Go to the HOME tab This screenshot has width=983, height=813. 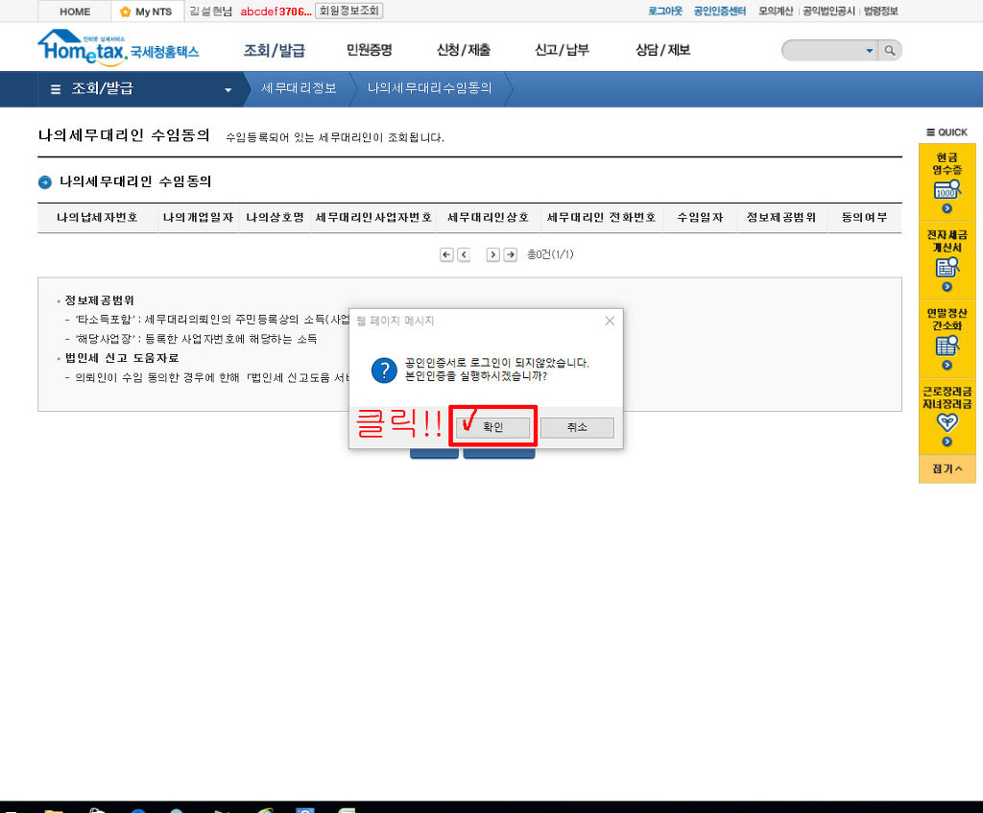(75, 12)
